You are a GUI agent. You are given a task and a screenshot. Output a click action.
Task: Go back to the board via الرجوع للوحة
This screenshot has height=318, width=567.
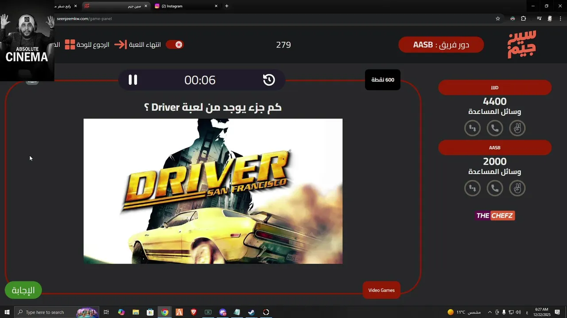(x=93, y=45)
